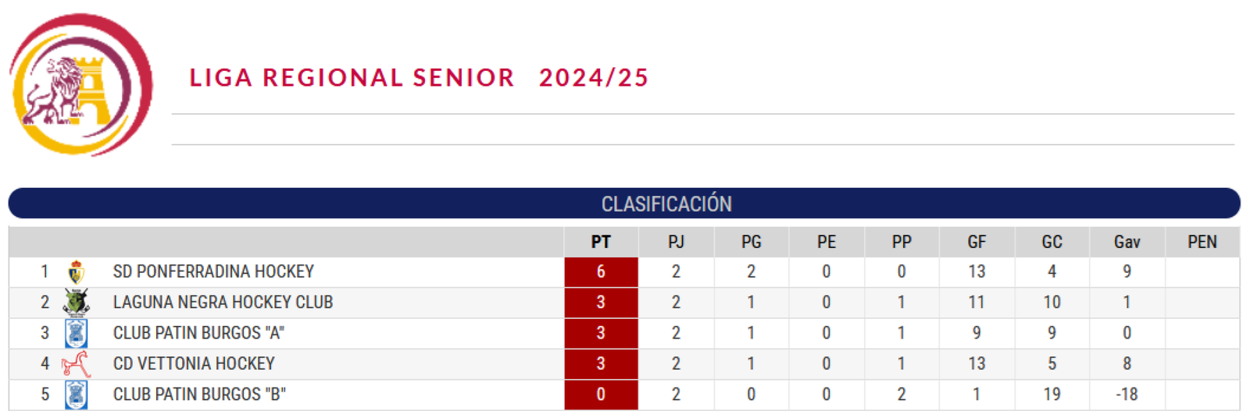Viewport: 1250px width, 418px height.
Task: Open the CLUB PATIN BURGOS "B" team name
Action: (x=199, y=395)
